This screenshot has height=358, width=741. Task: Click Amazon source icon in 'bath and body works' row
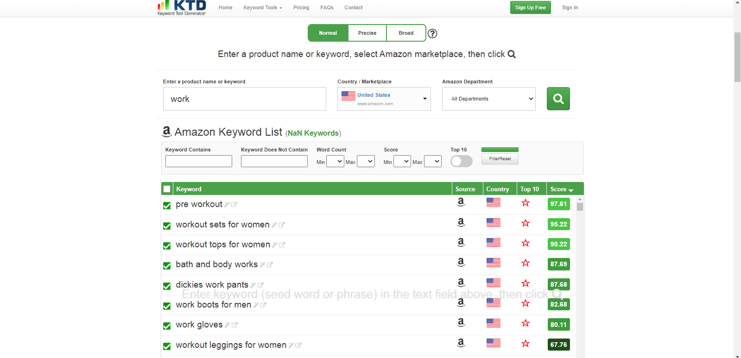[461, 262]
